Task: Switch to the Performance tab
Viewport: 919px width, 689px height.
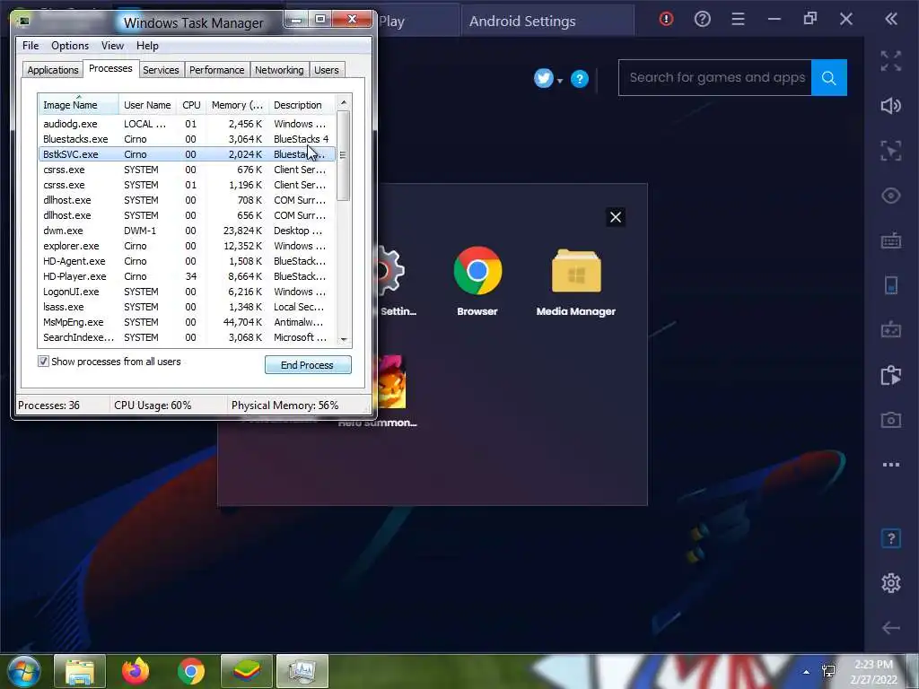Action: [216, 70]
